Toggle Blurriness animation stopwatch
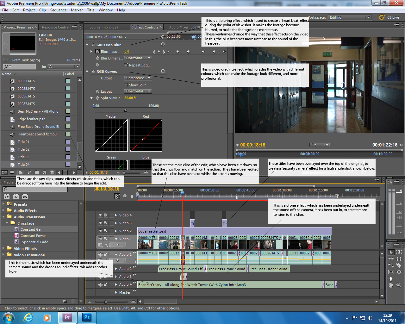The width and height of the screenshot is (405, 324). (x=97, y=51)
